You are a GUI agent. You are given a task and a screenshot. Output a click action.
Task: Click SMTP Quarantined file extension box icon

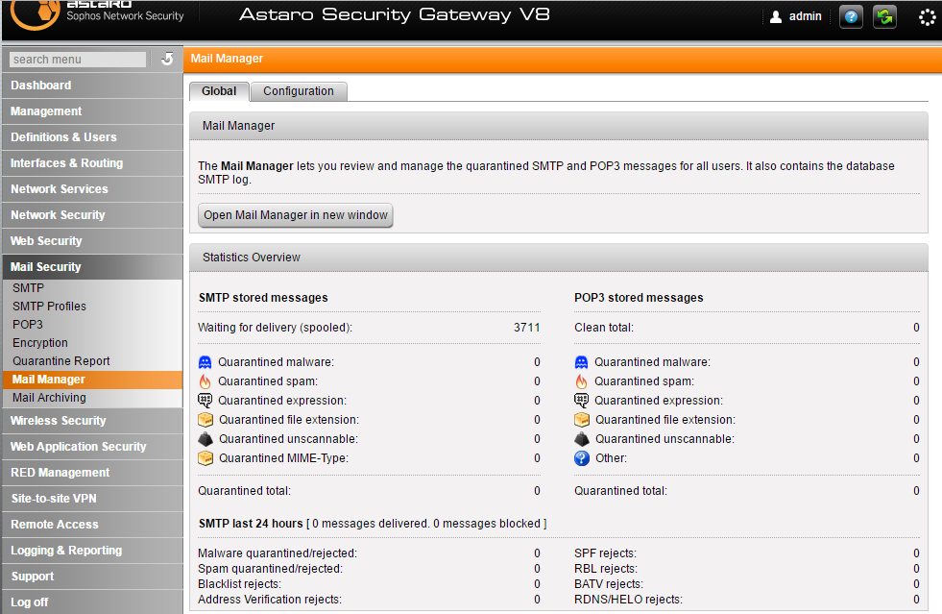tap(205, 420)
